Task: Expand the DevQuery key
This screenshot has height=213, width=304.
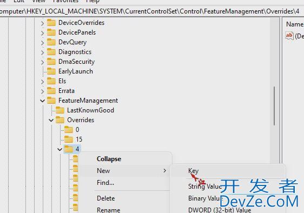Action: (42, 43)
